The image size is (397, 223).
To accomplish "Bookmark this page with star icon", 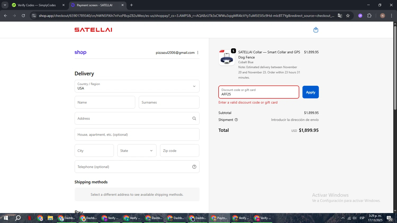I will point(348,16).
